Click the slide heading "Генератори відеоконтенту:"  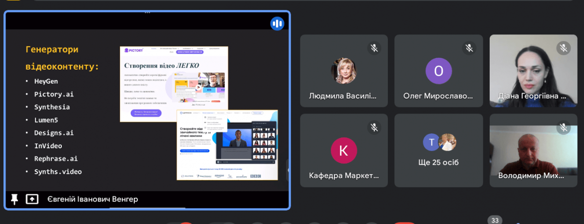[62, 58]
